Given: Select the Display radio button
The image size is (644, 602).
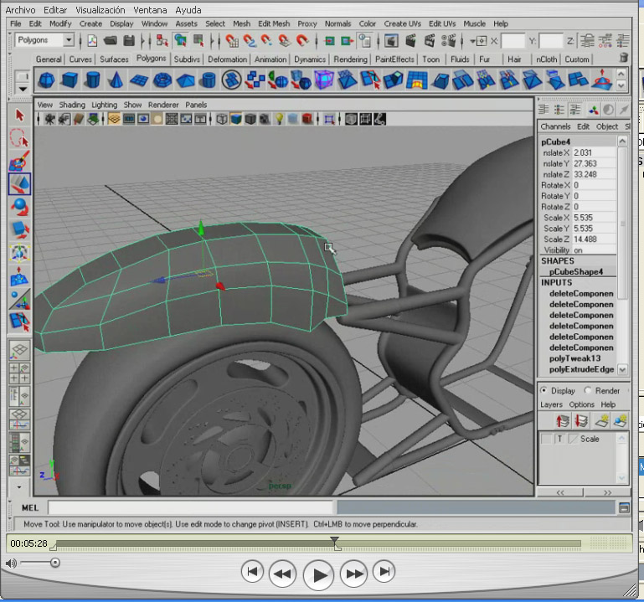Looking at the screenshot, I should [x=544, y=390].
